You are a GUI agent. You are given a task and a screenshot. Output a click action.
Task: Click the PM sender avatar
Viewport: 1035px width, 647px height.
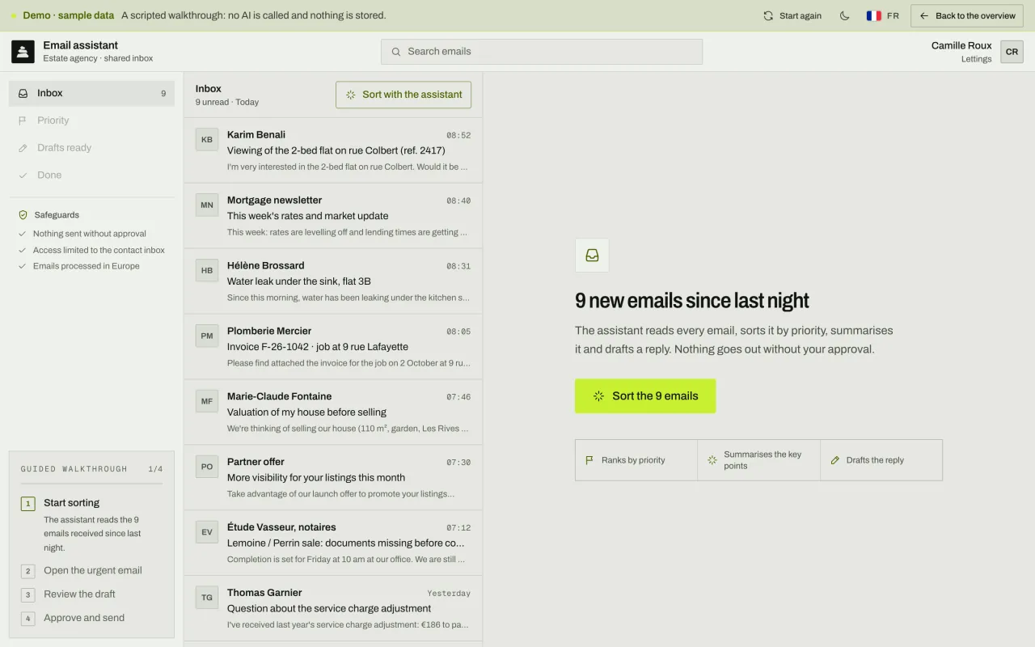[x=207, y=336]
